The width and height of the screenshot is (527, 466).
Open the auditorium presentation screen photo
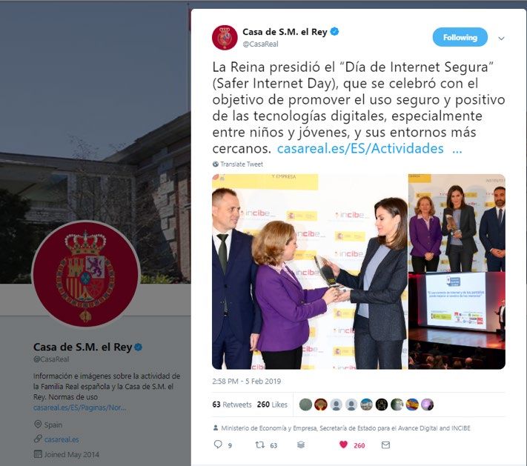pos(457,321)
